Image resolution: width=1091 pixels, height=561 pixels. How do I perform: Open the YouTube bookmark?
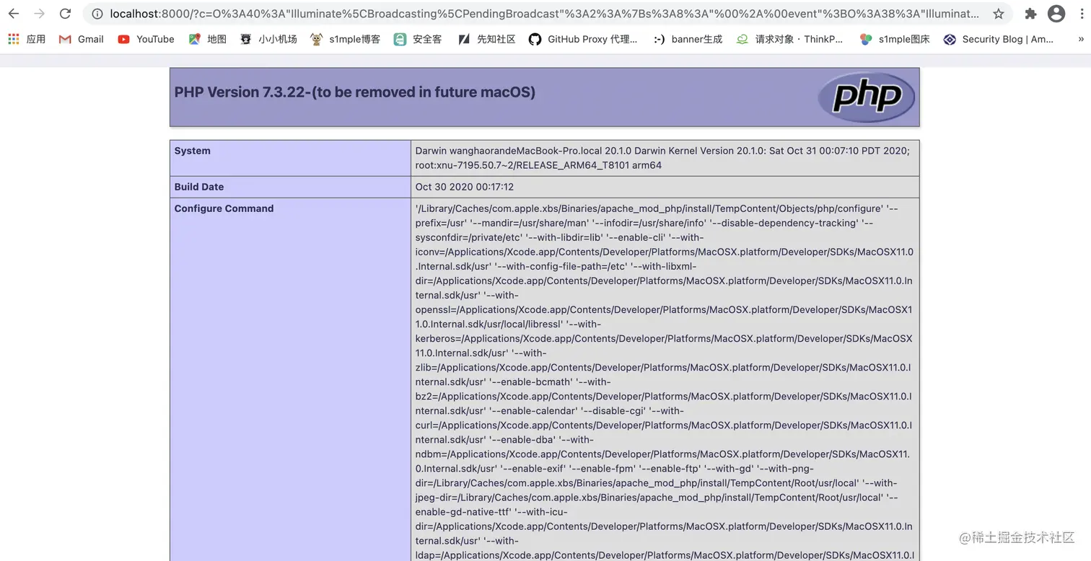point(146,39)
